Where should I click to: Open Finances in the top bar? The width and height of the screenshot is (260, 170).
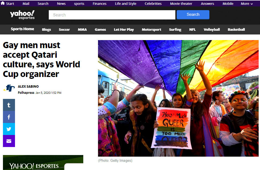100,4
